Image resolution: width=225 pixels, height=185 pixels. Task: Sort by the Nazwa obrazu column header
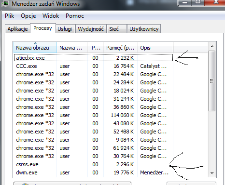point(35,48)
